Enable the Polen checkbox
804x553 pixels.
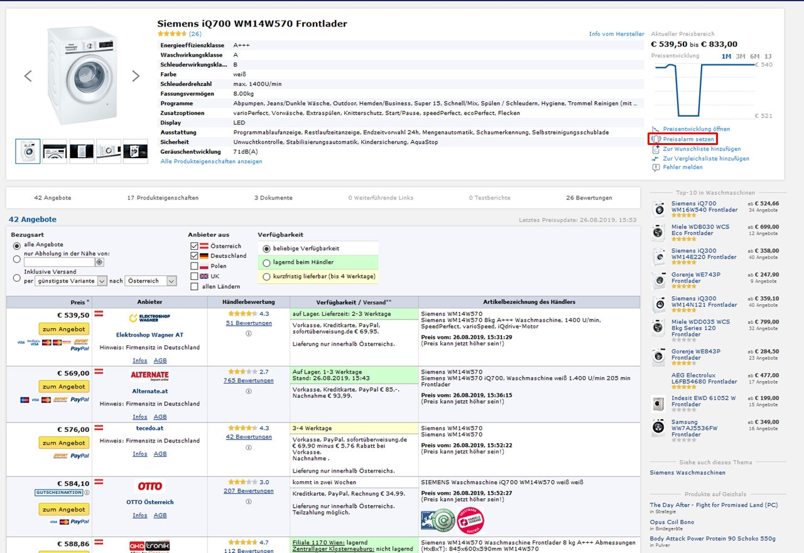pos(194,266)
